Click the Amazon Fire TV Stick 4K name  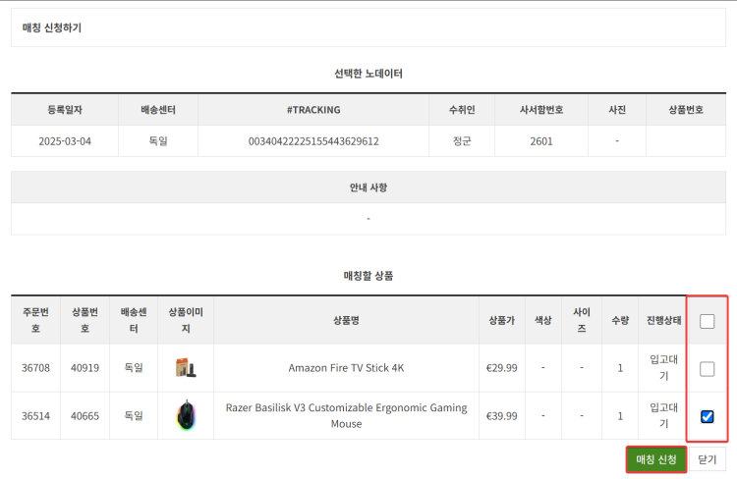(x=346, y=369)
